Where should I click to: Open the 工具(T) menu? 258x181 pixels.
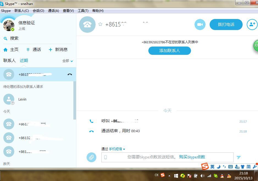[83, 11]
